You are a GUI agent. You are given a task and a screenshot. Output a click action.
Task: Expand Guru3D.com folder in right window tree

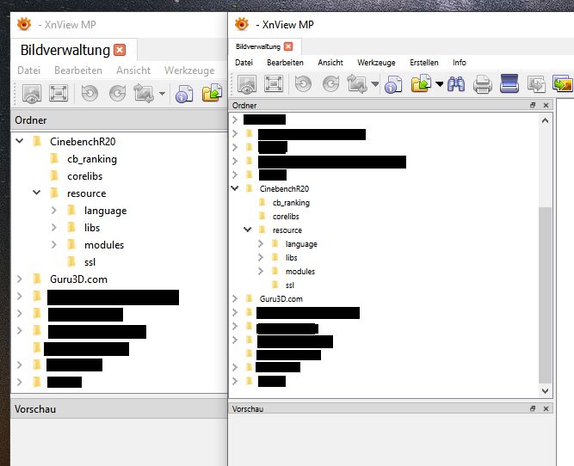tap(235, 299)
